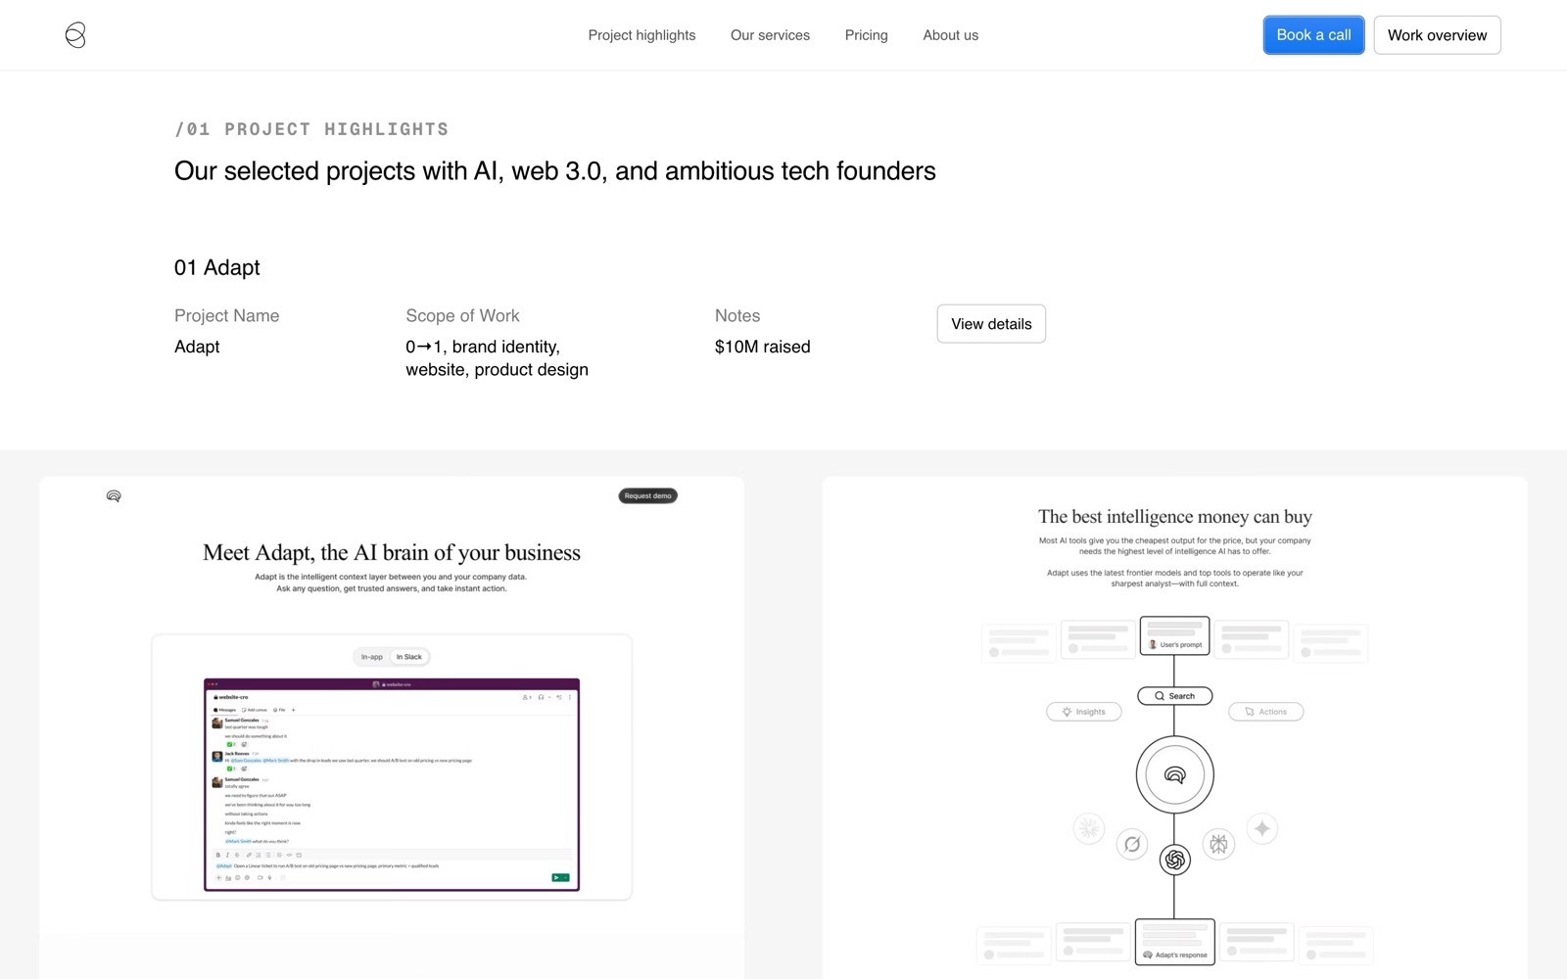Open the Slack conversation screenshot thumbnail

point(392,784)
